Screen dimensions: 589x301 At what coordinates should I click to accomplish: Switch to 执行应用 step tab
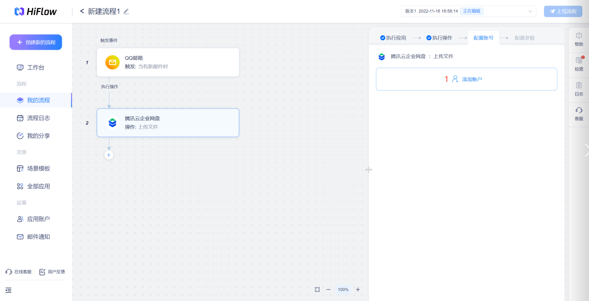point(393,38)
